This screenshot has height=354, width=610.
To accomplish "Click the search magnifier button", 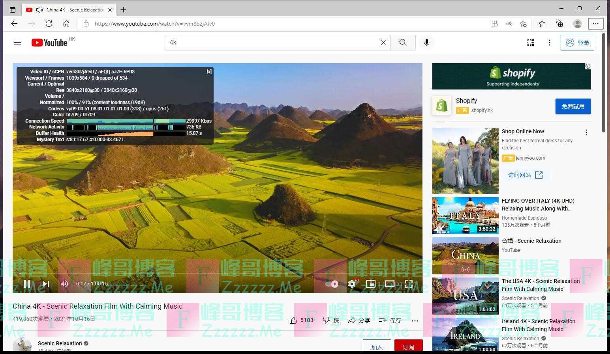I will coord(403,43).
